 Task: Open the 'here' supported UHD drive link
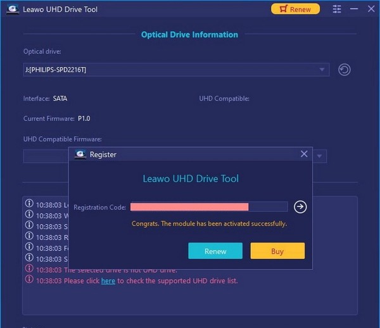pyautogui.click(x=108, y=281)
